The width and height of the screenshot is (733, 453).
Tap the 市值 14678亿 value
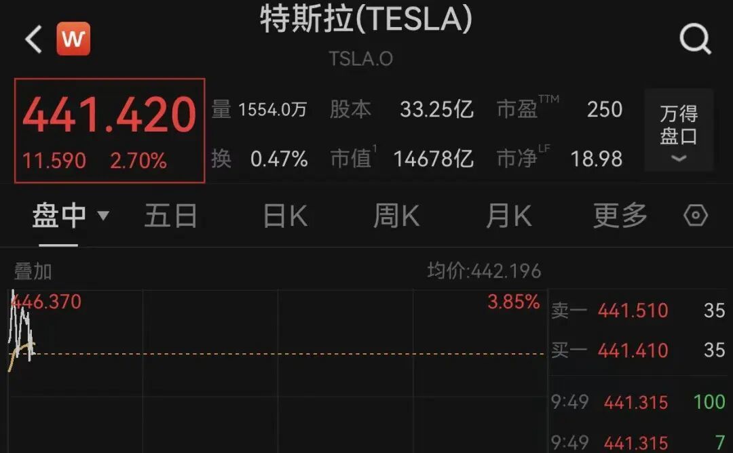click(433, 159)
